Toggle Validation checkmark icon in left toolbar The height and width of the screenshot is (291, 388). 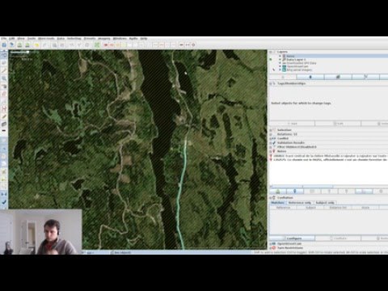click(x=4, y=202)
